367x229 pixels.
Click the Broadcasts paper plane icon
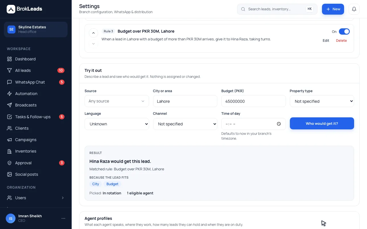(x=9, y=105)
